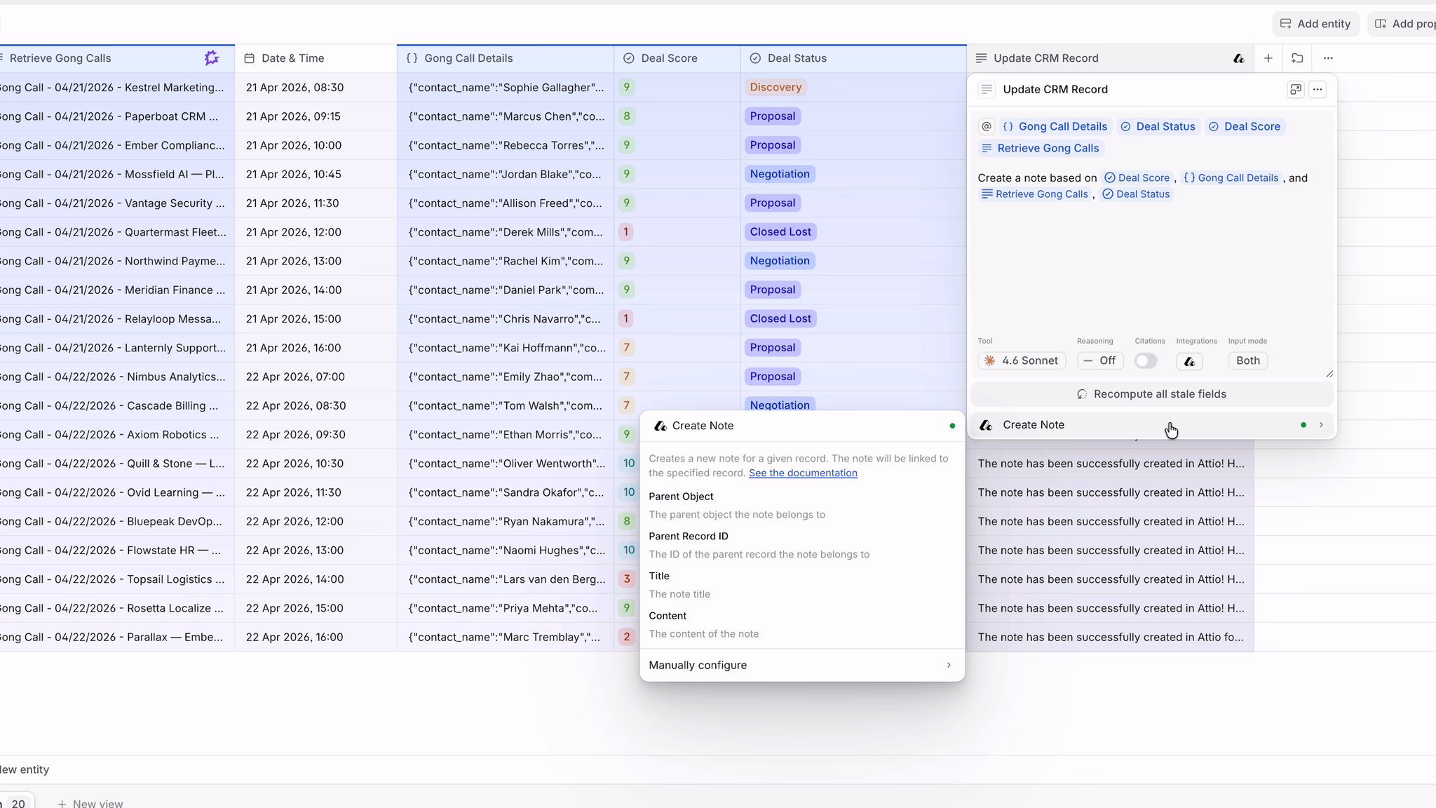
Task: Click the text type icon beside popup title
Action: click(987, 89)
